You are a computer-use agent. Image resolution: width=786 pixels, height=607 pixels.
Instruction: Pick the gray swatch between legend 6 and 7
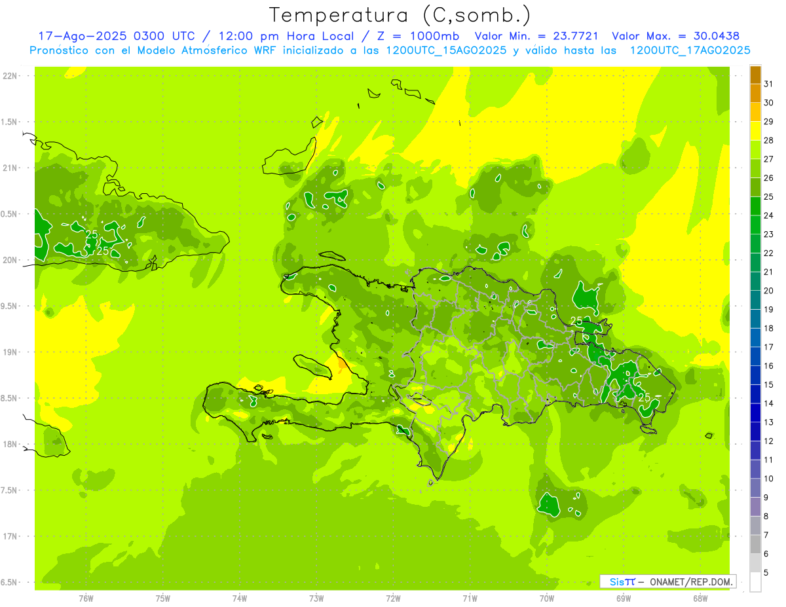click(x=755, y=545)
